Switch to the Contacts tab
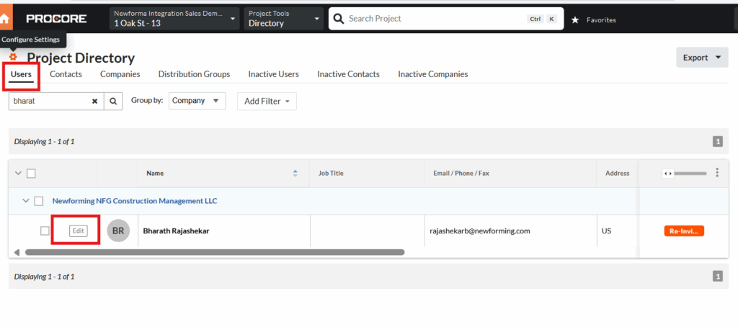The width and height of the screenshot is (738, 330). click(66, 74)
